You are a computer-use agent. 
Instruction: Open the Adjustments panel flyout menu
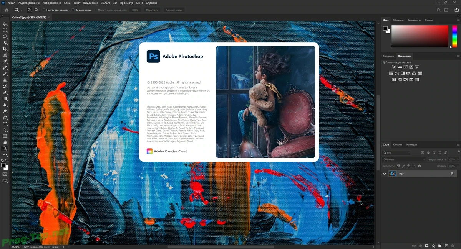458,56
